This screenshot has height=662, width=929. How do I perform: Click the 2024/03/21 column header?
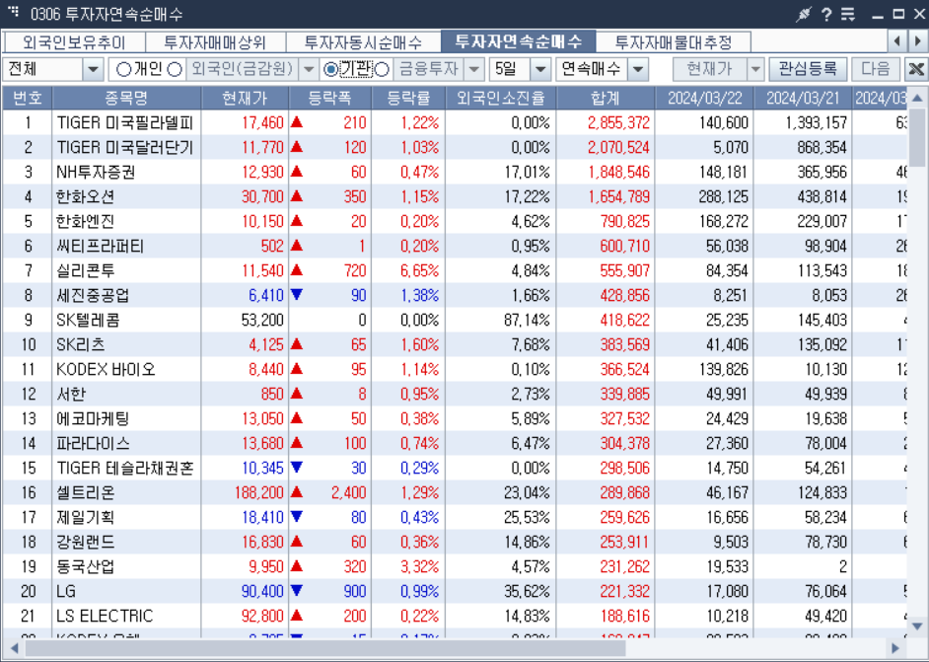click(x=803, y=98)
